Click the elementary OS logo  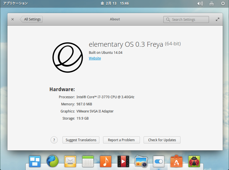tap(68, 58)
